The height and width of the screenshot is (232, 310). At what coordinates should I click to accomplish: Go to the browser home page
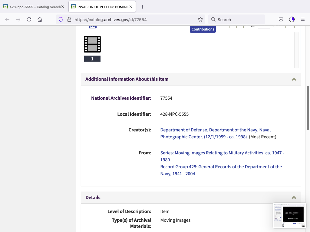coord(40,19)
